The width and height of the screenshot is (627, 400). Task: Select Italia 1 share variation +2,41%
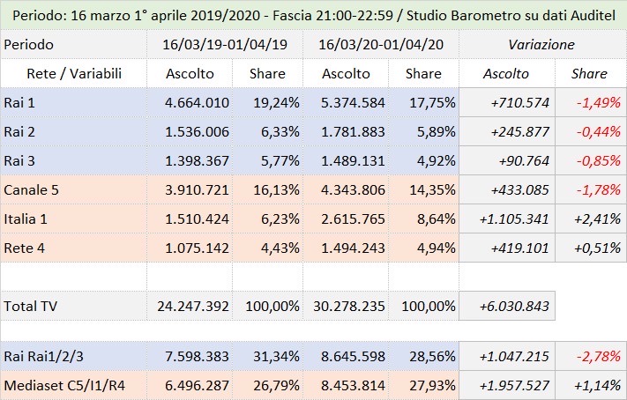tap(597, 219)
